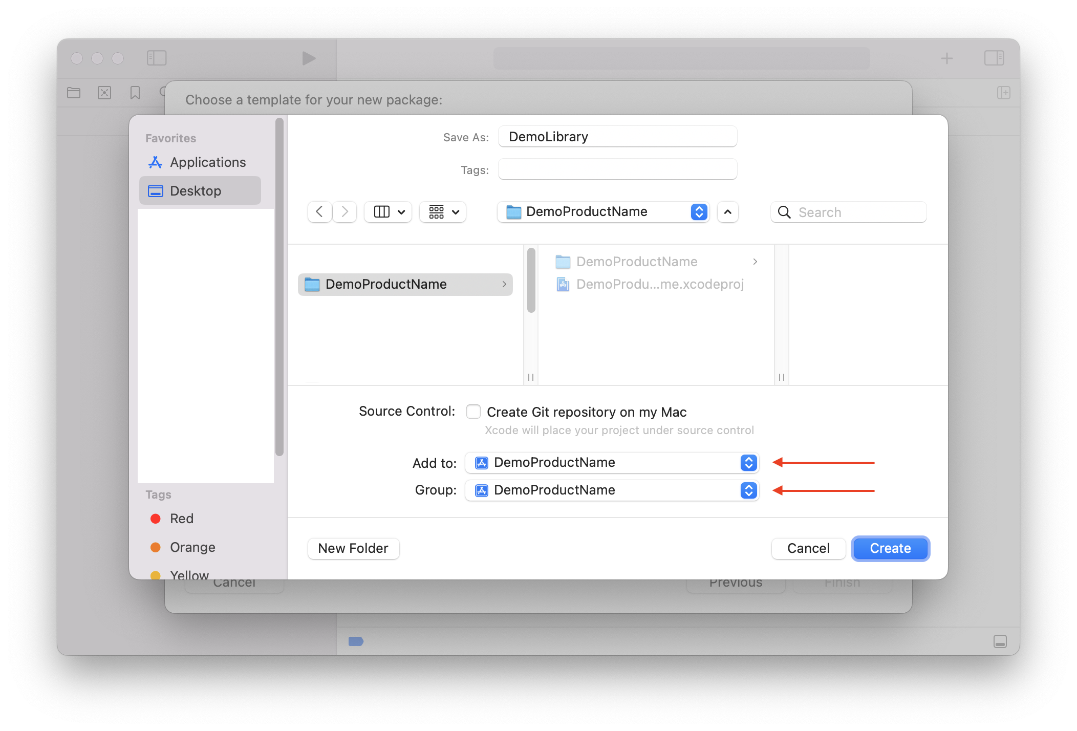Screen dimensions: 1077x731
Task: Click the plus Library button in Xcode toolbar
Action: [947, 58]
